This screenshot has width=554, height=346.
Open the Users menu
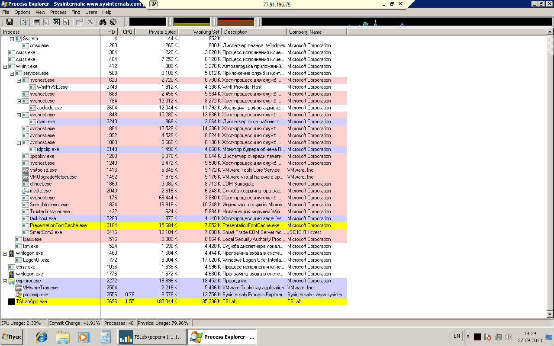click(x=91, y=12)
